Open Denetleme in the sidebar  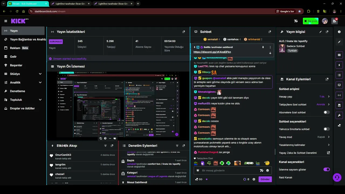23,91
